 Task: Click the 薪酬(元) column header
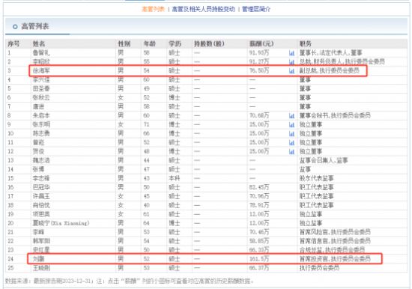pyautogui.click(x=261, y=43)
